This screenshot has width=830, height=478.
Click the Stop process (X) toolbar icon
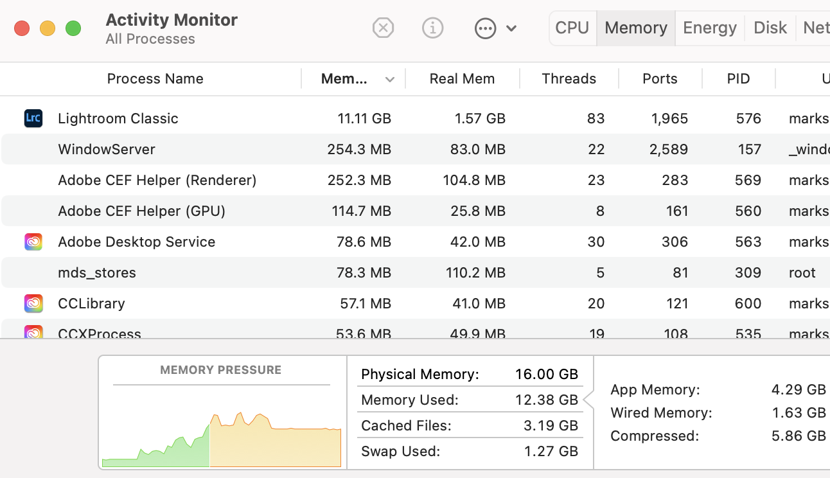click(x=383, y=28)
